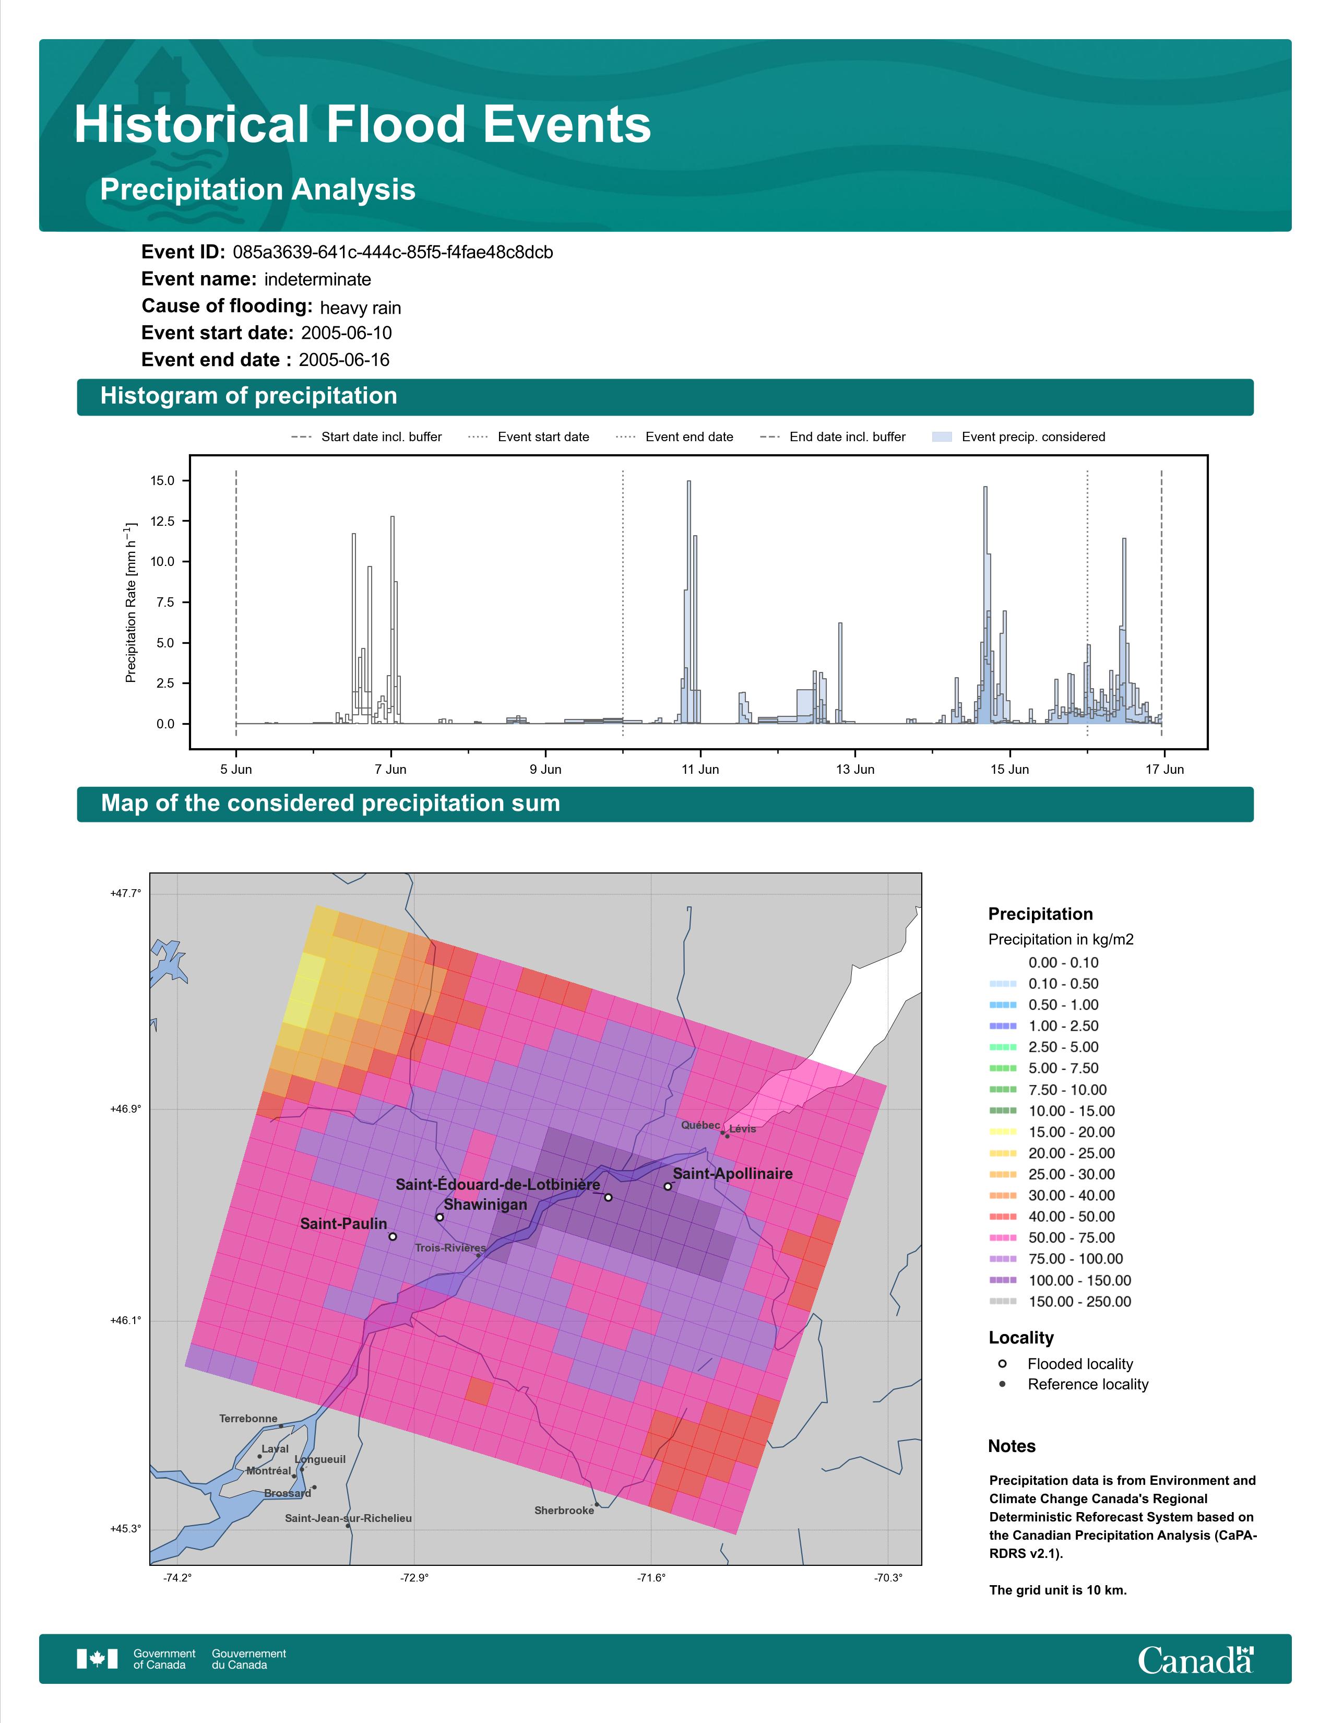Click the Event end date legend entry
The width and height of the screenshot is (1331, 1723).
(x=675, y=437)
